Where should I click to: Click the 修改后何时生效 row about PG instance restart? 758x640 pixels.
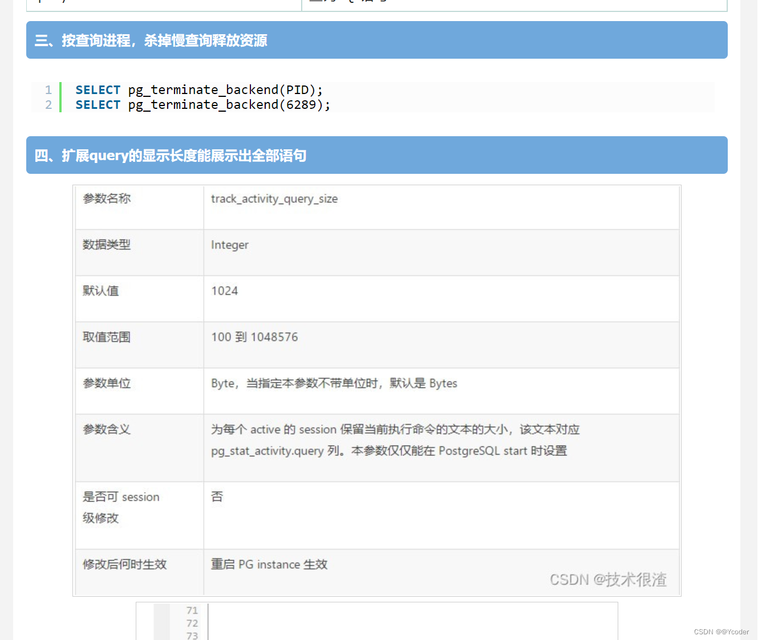[x=269, y=564]
